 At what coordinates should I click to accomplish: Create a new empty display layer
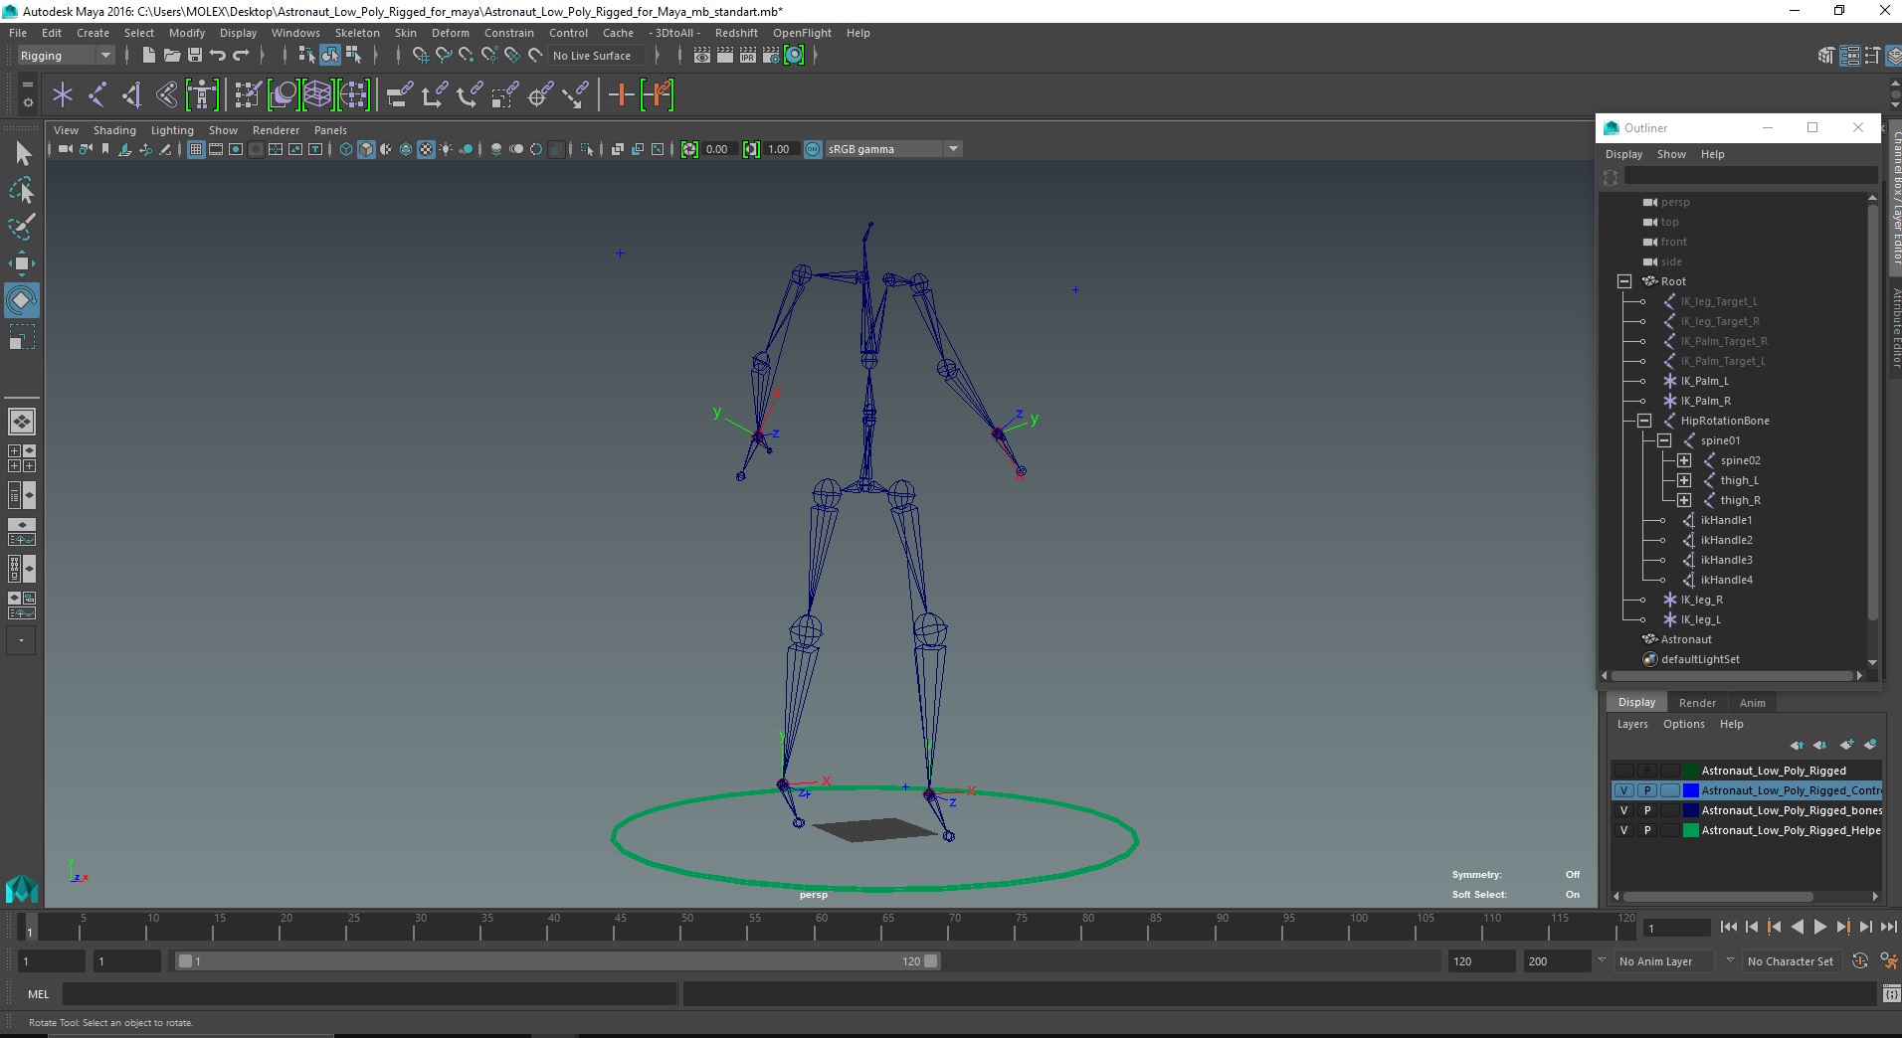(x=1847, y=745)
